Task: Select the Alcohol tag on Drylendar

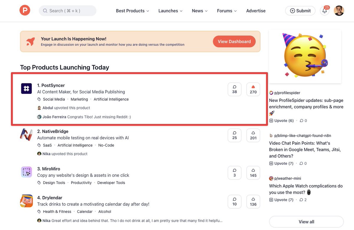Action: click(105, 212)
